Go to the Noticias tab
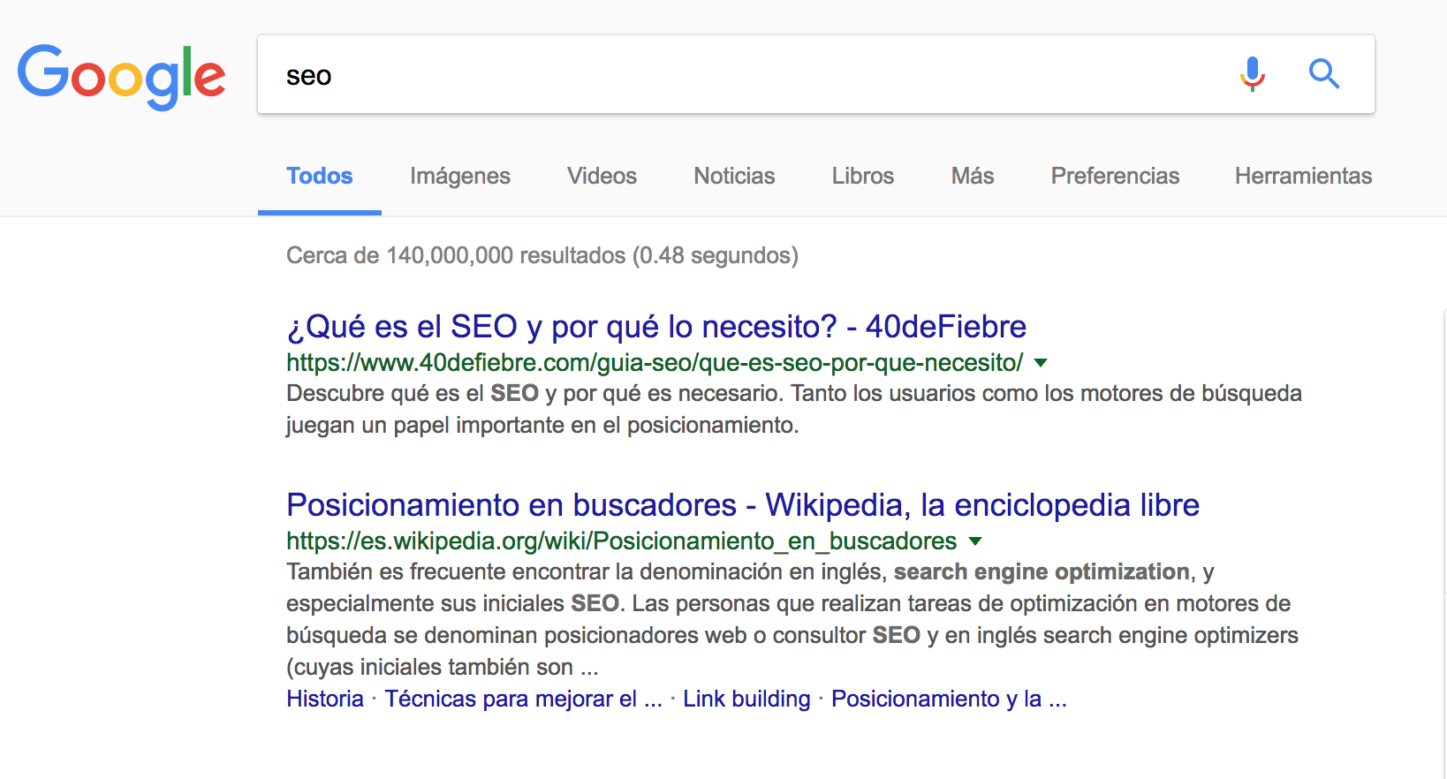Image resolution: width=1447 pixels, height=779 pixels. [x=734, y=176]
